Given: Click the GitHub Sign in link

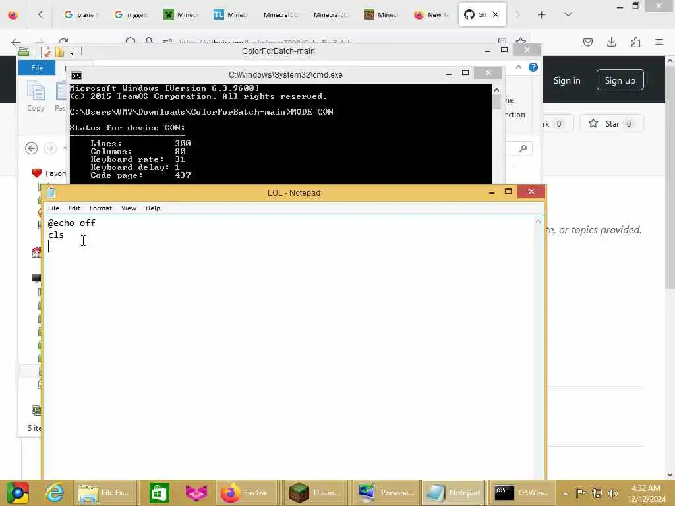Looking at the screenshot, I should pos(566,80).
